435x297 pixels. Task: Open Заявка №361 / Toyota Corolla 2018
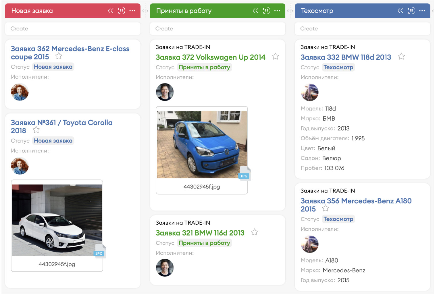click(x=62, y=127)
